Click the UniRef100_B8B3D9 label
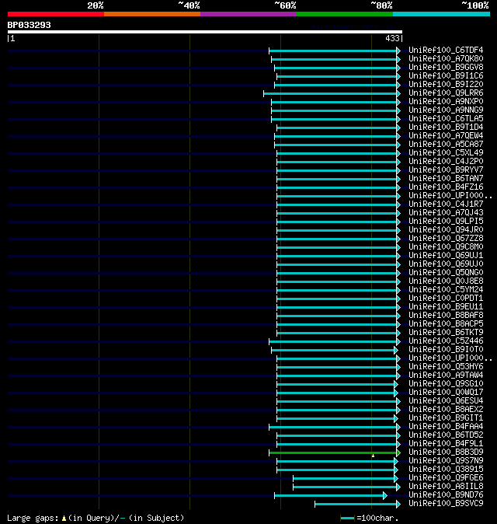Screen dimensions: 497x524 (x=446, y=452)
